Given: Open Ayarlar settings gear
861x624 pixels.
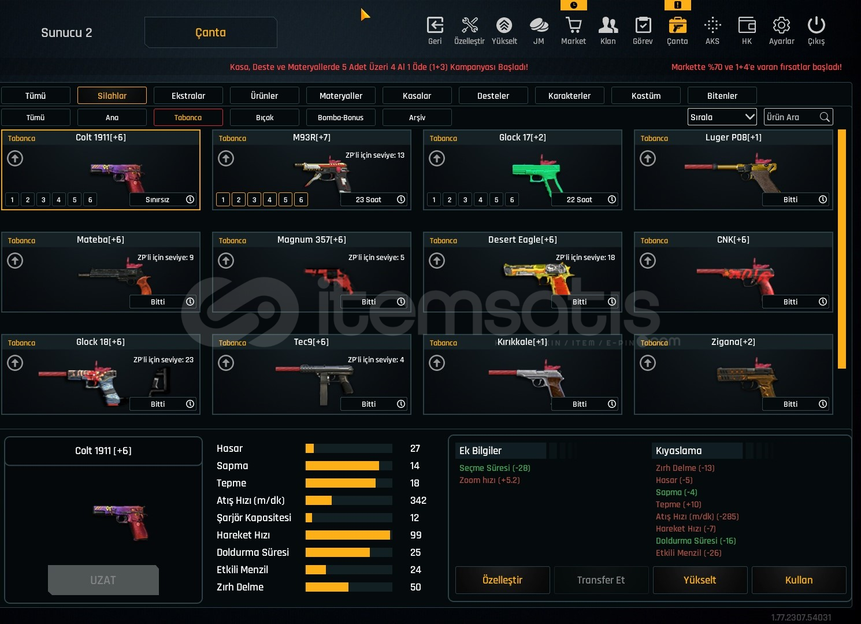Looking at the screenshot, I should 781,25.
